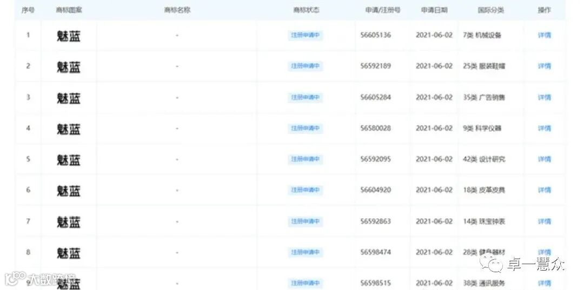Select registration number 56604920

pos(376,190)
